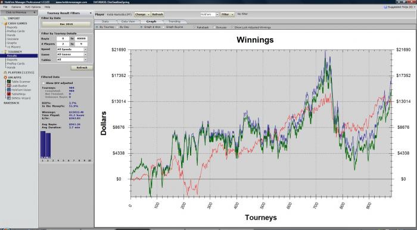The width and height of the screenshot is (417, 230).
Task: Open Table Scanner app icon
Action: coord(9,82)
